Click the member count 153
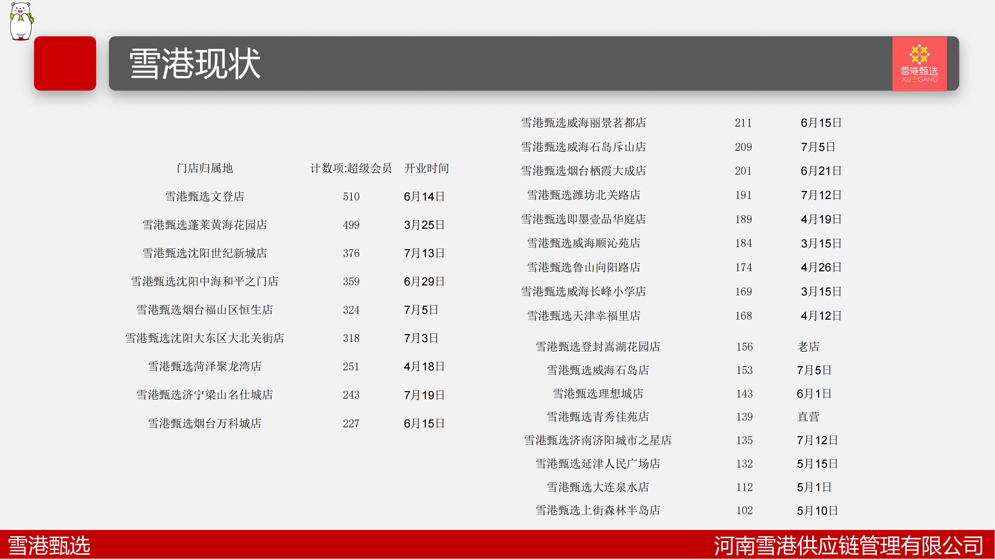 [x=744, y=370]
